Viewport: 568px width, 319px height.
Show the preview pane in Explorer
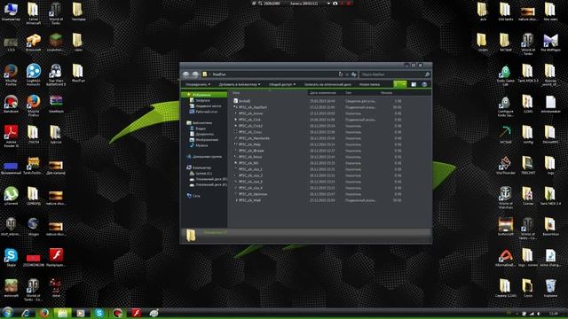pos(414,84)
